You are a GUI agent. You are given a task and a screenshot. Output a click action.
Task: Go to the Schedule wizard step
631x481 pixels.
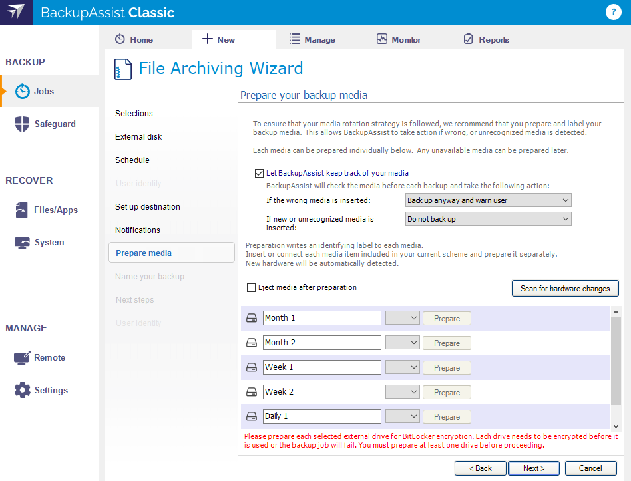132,160
